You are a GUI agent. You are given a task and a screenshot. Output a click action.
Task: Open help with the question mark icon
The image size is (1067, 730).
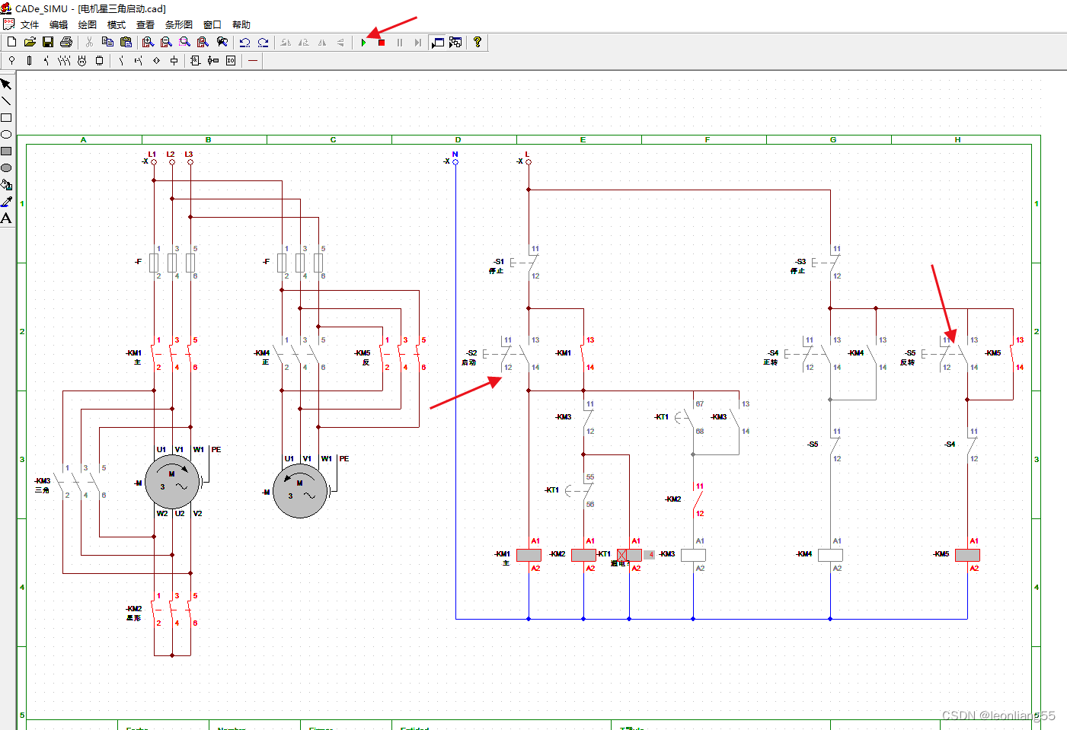click(x=478, y=43)
